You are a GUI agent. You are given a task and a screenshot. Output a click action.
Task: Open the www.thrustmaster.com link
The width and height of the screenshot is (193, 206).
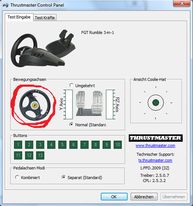click(155, 145)
